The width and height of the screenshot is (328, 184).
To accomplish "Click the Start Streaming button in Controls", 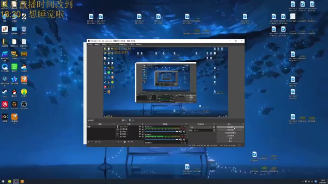I will click(x=230, y=127).
